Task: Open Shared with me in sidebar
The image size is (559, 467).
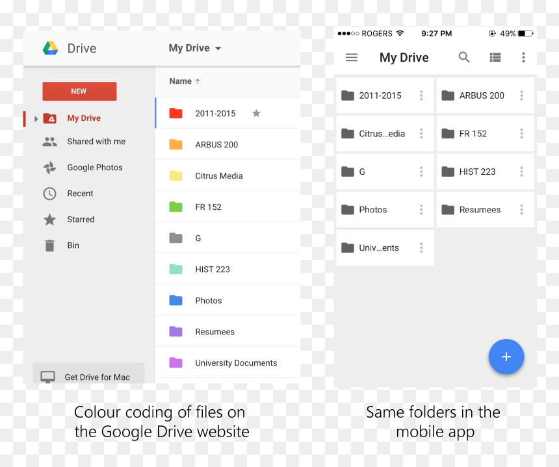Action: coord(96,142)
